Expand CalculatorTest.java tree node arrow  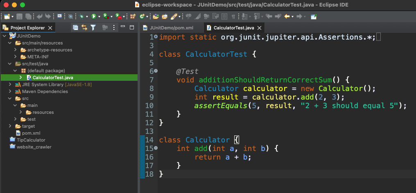pyautogui.click(x=21, y=78)
